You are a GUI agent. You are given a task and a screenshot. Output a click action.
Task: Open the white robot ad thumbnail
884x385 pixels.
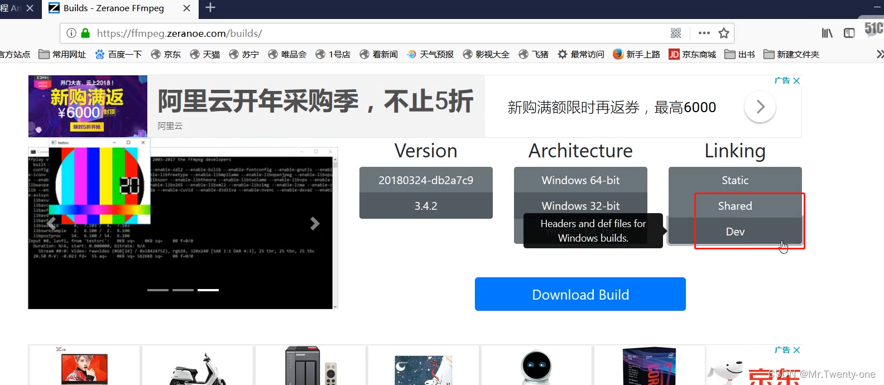coord(536,365)
